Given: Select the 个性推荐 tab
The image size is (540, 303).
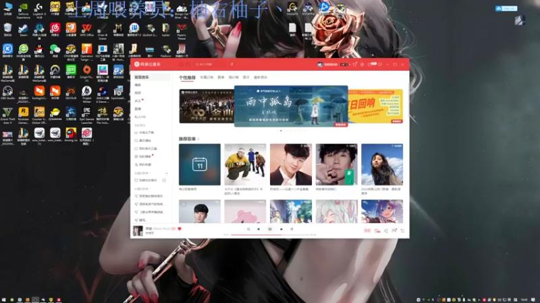Looking at the screenshot, I should (x=187, y=77).
